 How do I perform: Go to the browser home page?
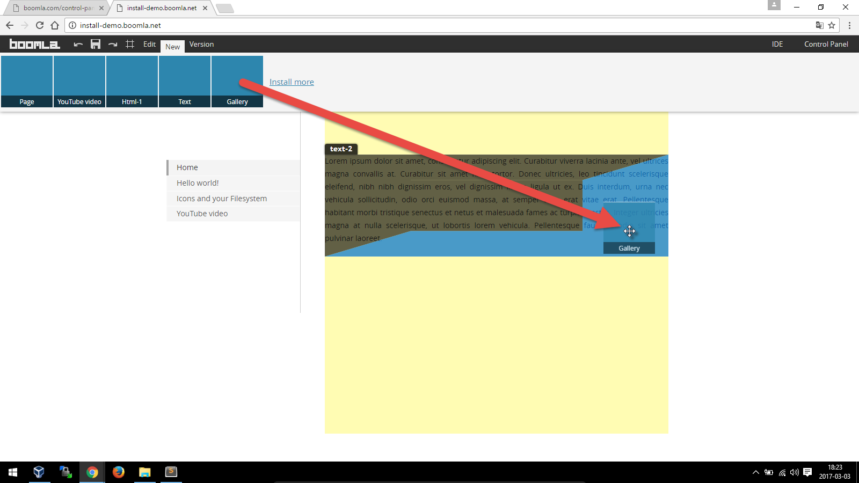point(55,25)
